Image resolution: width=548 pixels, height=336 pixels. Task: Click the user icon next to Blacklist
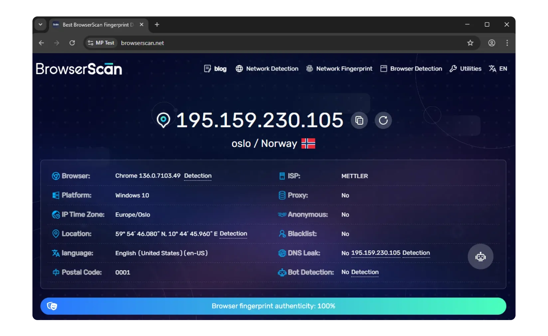click(x=282, y=234)
